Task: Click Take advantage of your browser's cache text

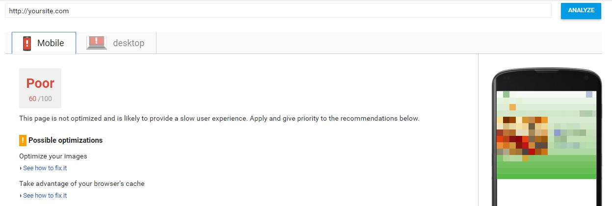Action: coord(81,184)
